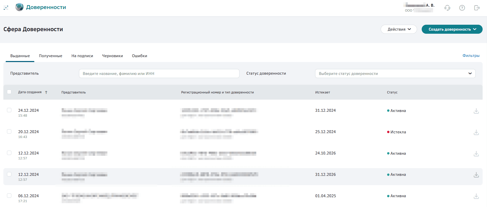Screen dimensions: 487x207
Task: Switch to the Полученные tab
Action: click(x=51, y=56)
